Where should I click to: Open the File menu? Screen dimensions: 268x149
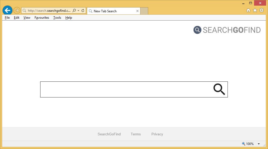7,18
